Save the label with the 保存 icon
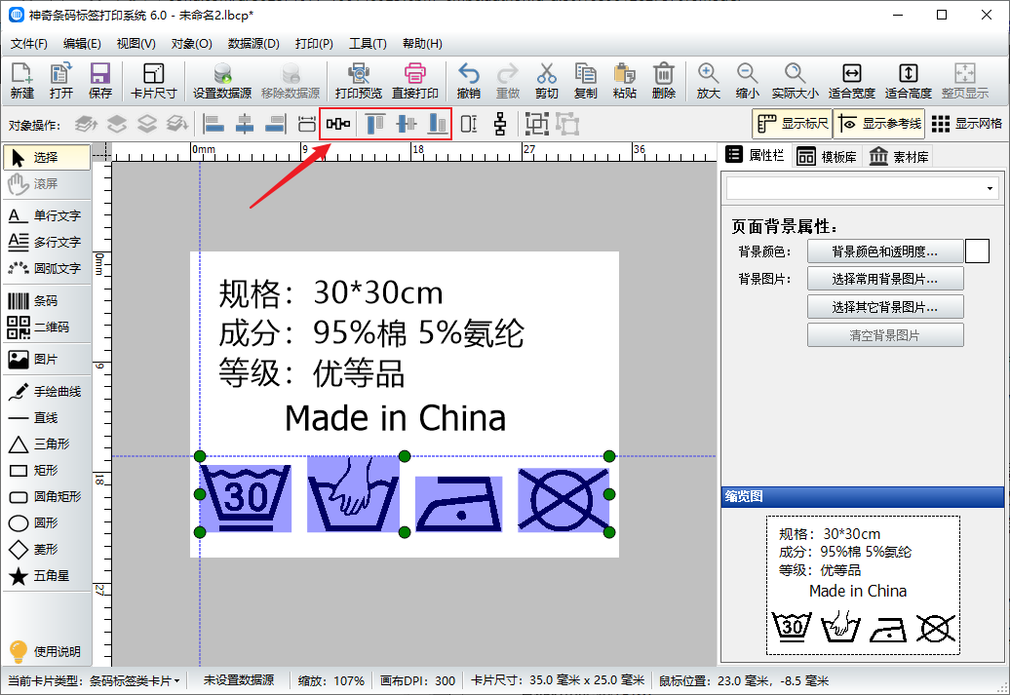1010x695 pixels. coord(99,81)
